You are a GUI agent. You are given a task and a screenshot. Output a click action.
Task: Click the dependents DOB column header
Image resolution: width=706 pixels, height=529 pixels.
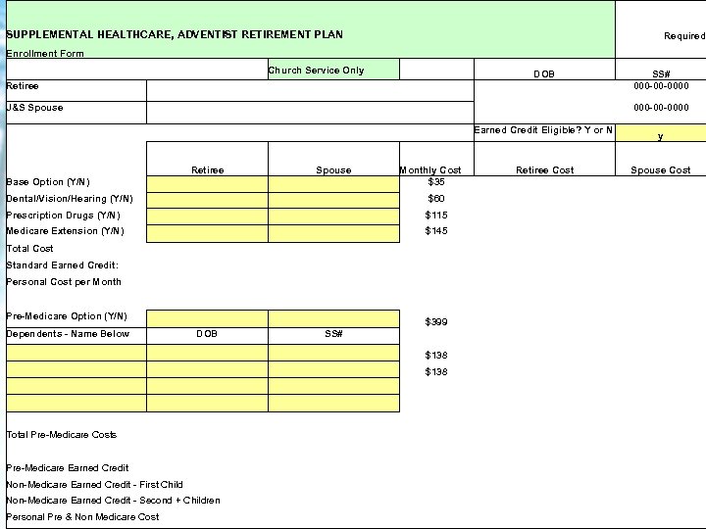coord(207,334)
